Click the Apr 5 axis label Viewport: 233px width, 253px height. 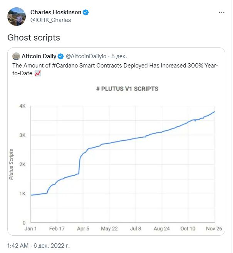(83, 229)
